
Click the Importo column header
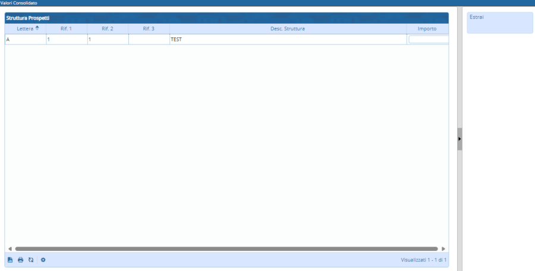[x=427, y=28]
